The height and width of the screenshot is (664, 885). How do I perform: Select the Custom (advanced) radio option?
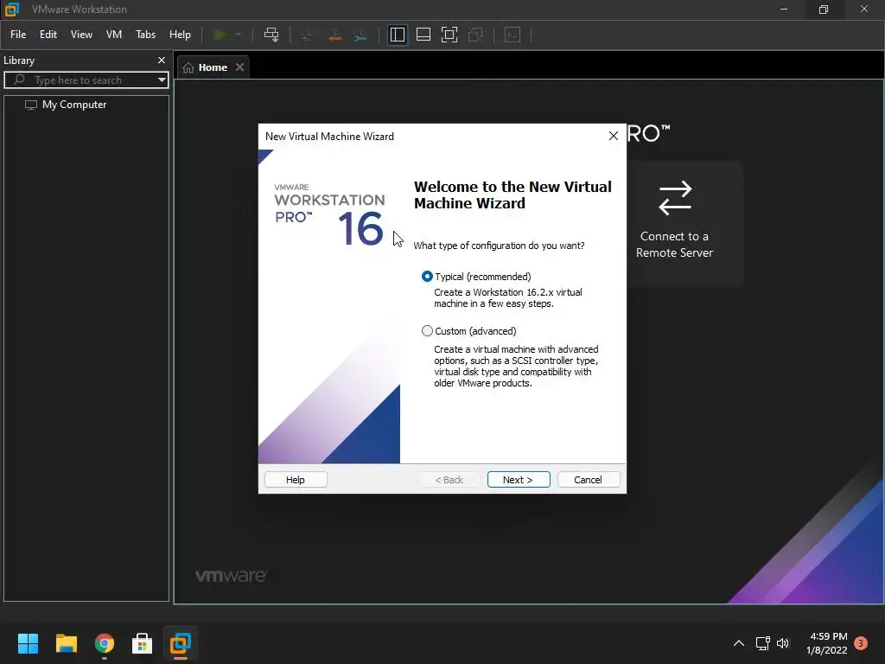coord(427,331)
